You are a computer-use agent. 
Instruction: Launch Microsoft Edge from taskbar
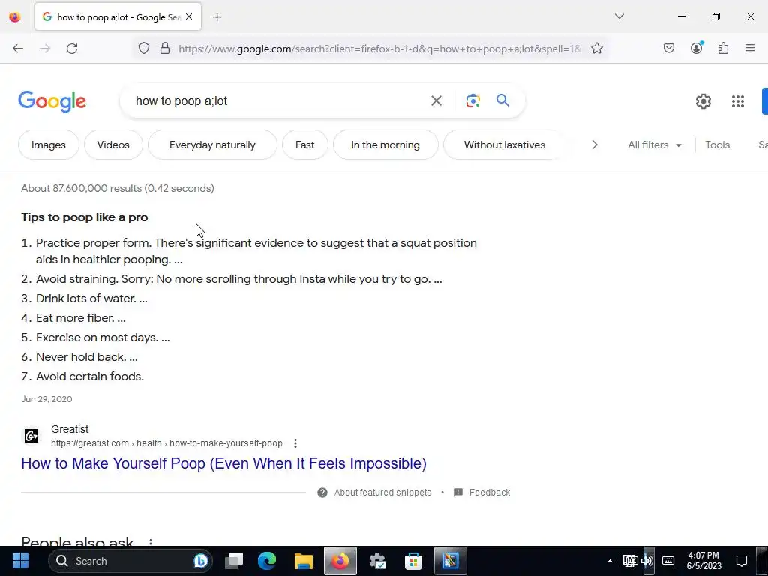267,561
